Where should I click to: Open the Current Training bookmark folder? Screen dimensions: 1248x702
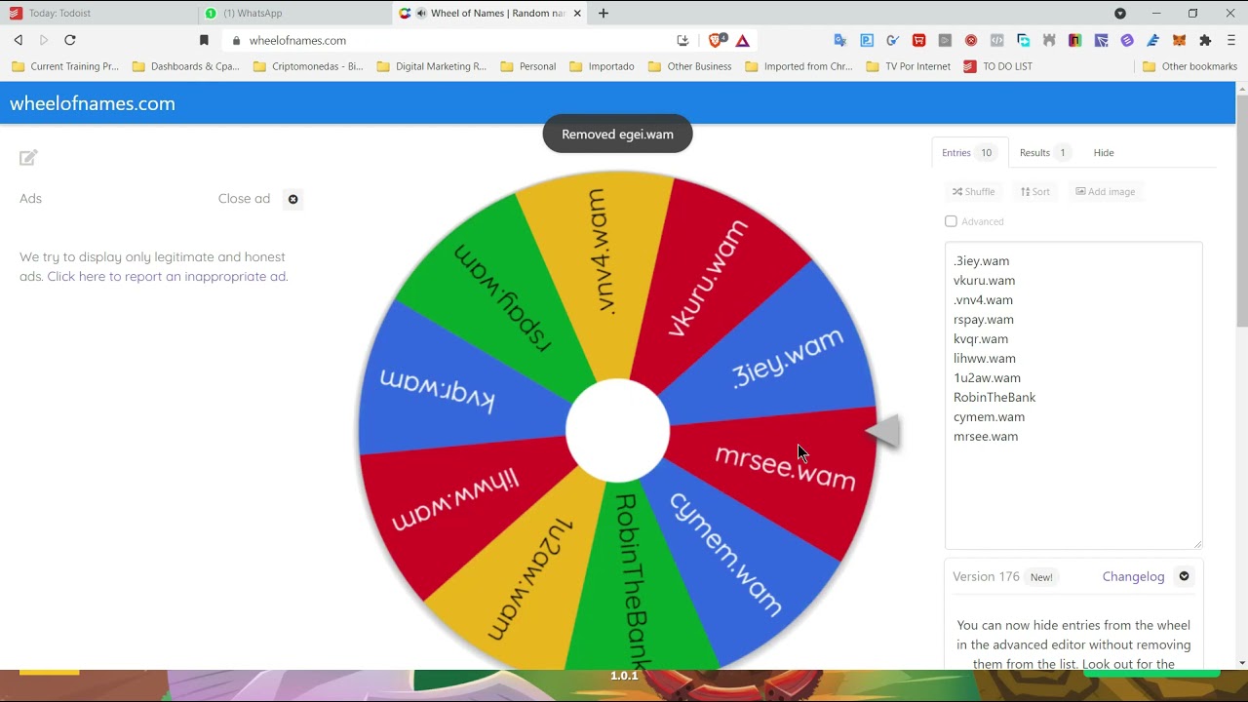tap(65, 66)
